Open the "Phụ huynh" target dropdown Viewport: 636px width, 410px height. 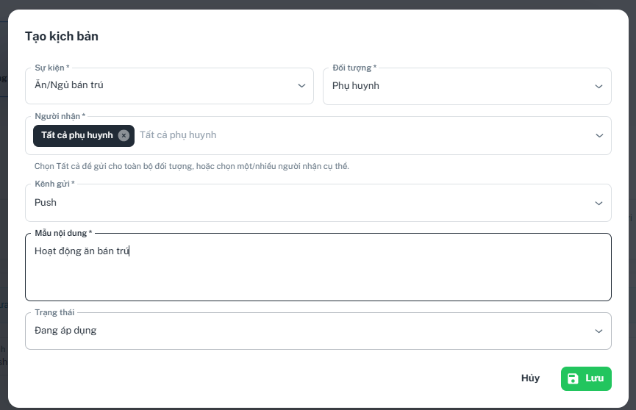click(x=467, y=87)
